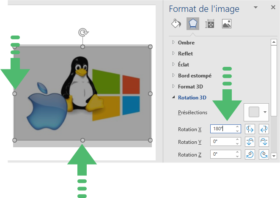
Task: Select the bottom-right image resize handle
Action: (x=150, y=140)
